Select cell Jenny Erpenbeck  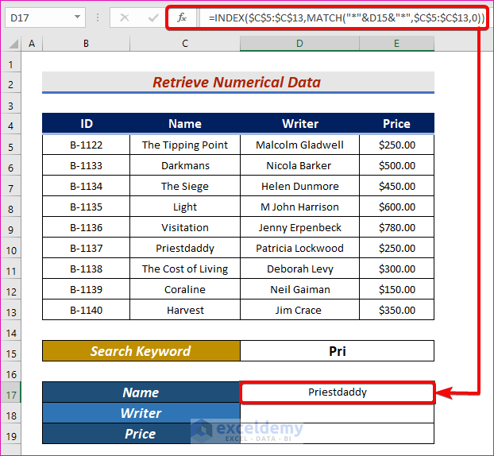299,227
